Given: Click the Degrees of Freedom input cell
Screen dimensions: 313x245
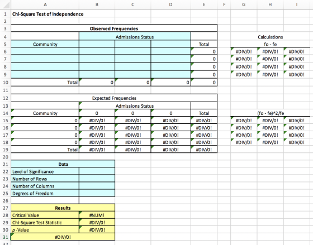Looking at the screenshot, I should tap(97, 193).
